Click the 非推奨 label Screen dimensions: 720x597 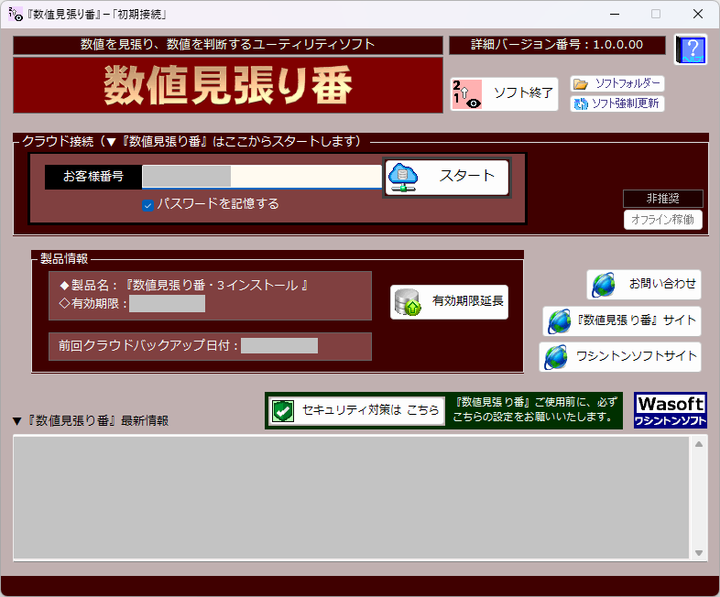click(662, 198)
